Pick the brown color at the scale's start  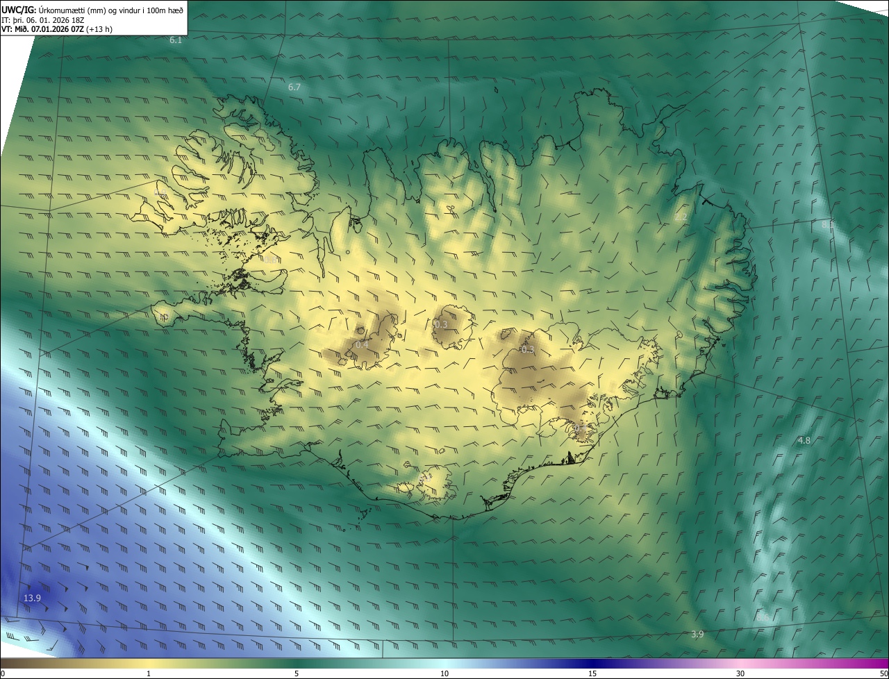[4, 663]
